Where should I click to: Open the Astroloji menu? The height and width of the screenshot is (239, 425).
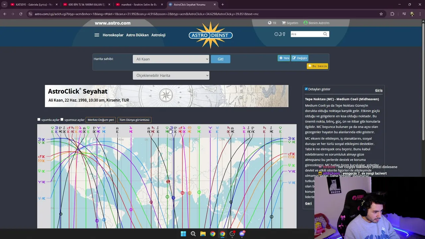coord(158,35)
